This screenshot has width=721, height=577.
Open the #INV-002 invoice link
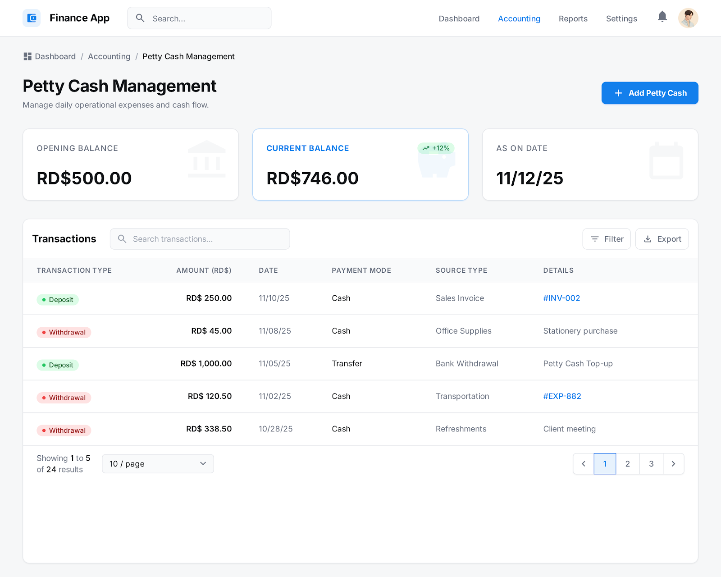click(x=561, y=298)
